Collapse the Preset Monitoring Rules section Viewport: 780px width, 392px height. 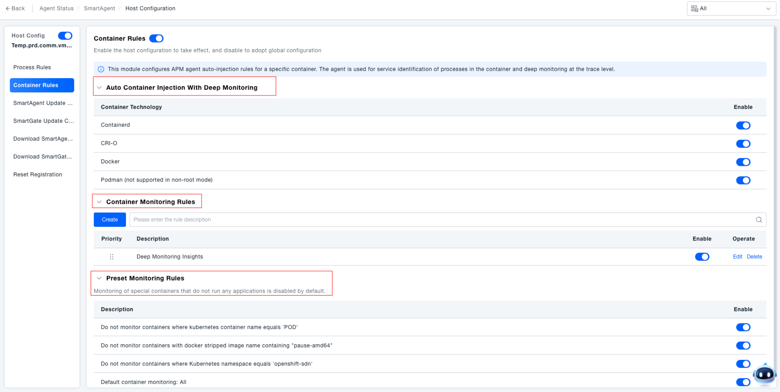pyautogui.click(x=99, y=278)
